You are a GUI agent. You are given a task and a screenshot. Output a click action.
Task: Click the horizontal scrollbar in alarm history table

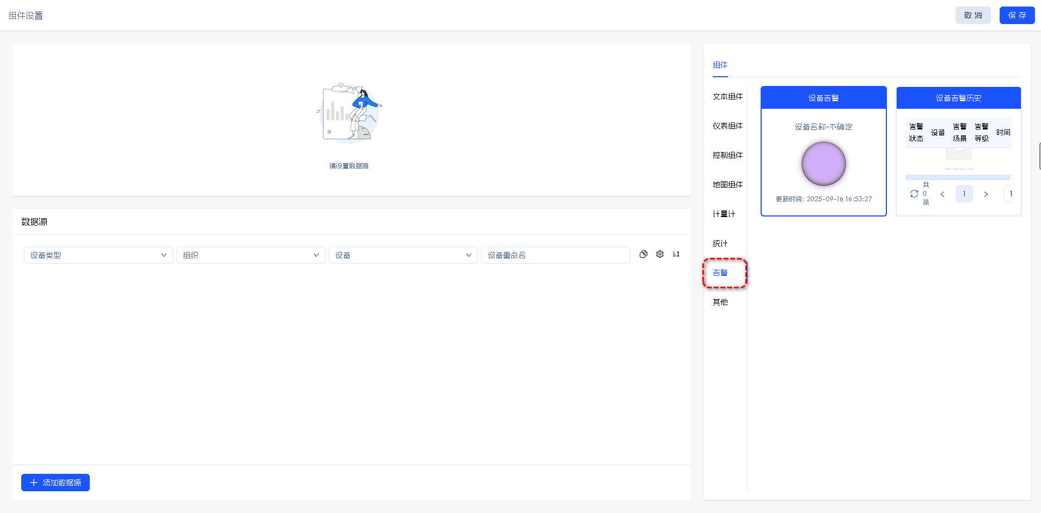pos(957,177)
